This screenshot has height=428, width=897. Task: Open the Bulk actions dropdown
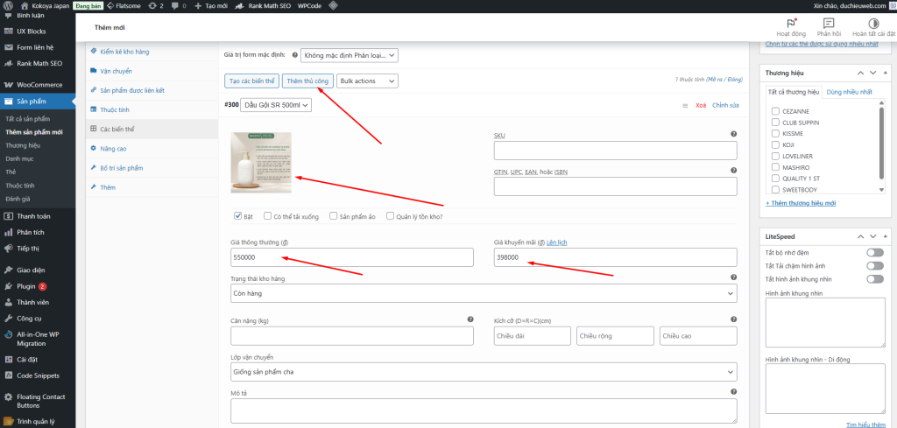[x=366, y=81]
